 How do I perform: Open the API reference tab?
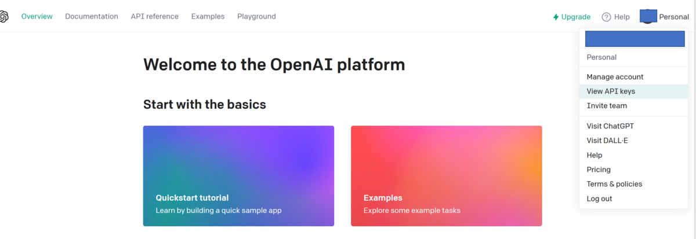155,16
